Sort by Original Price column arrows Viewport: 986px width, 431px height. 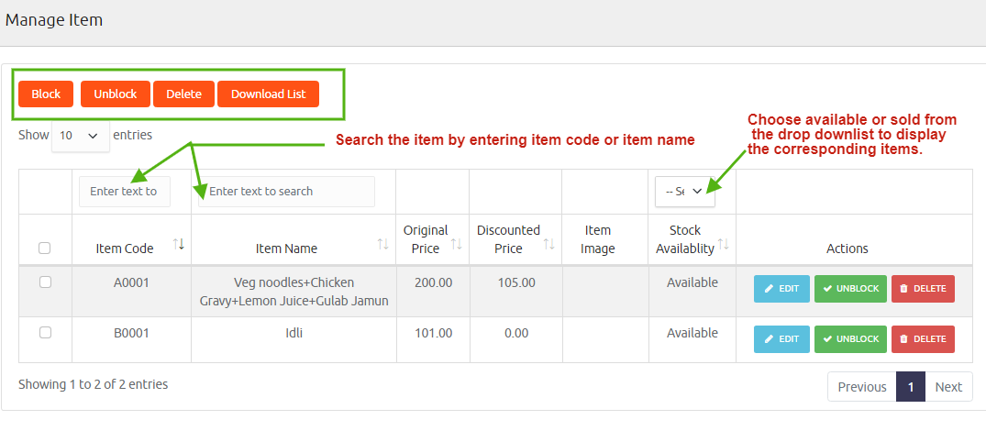tap(457, 244)
